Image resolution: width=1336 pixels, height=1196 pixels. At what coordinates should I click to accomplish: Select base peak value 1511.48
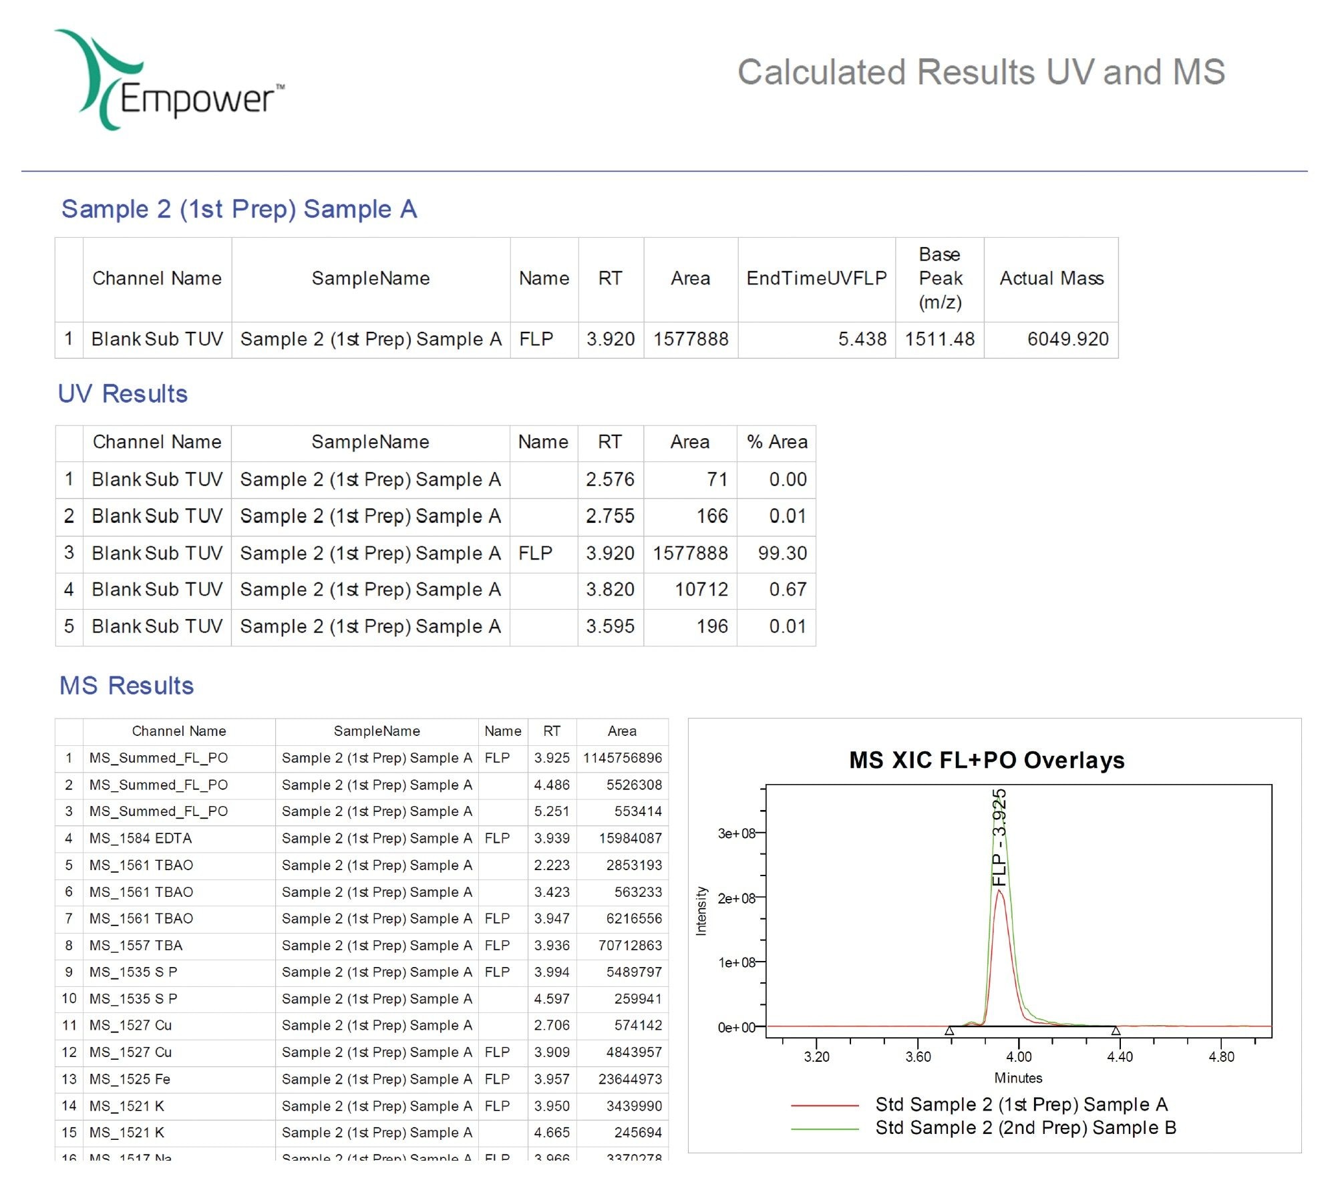tap(939, 339)
